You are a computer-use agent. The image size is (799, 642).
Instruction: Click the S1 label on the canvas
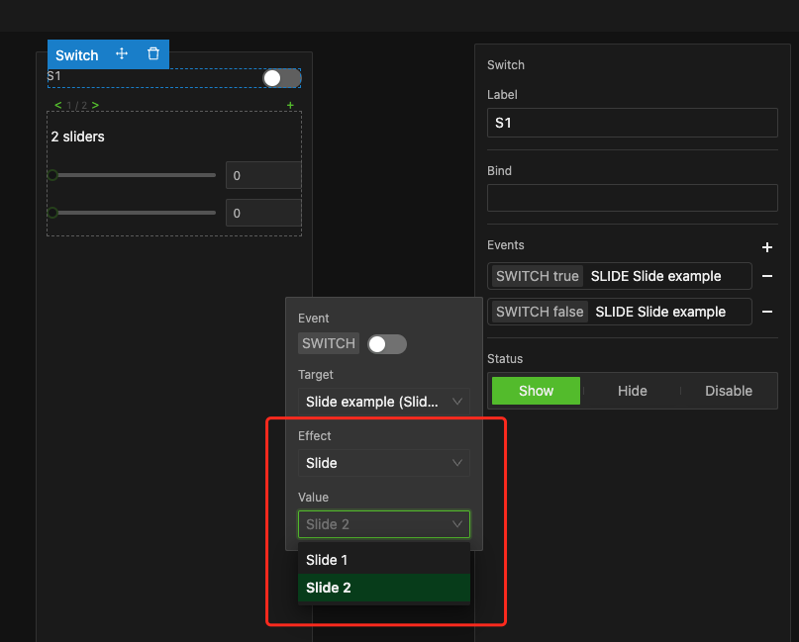click(54, 76)
